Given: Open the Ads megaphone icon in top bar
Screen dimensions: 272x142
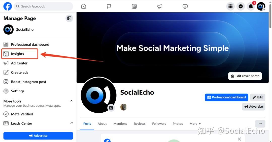Looking at the screenshot, I should tap(160, 6).
